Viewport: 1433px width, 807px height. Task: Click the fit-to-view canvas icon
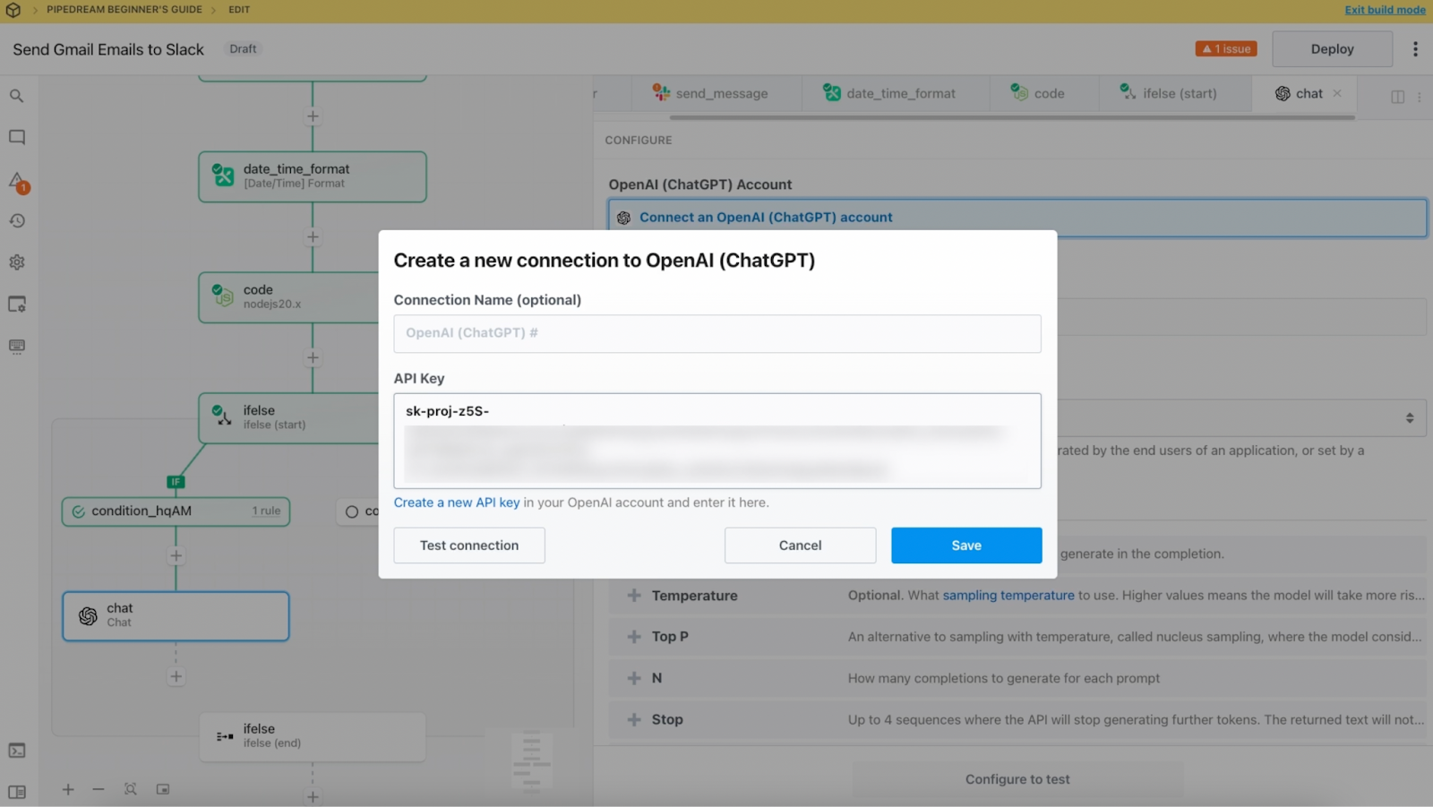coord(131,789)
